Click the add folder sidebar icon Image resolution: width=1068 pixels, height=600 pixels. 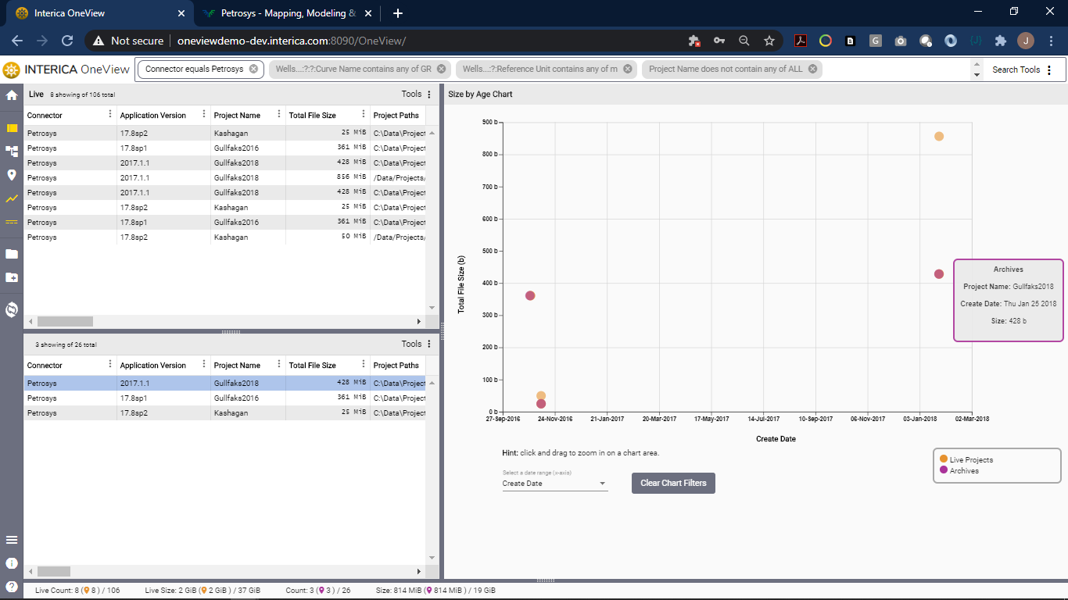click(x=12, y=277)
